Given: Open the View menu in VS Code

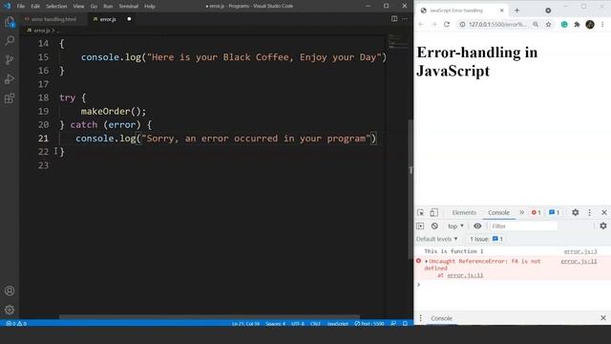Looking at the screenshot, I should (x=78, y=7).
